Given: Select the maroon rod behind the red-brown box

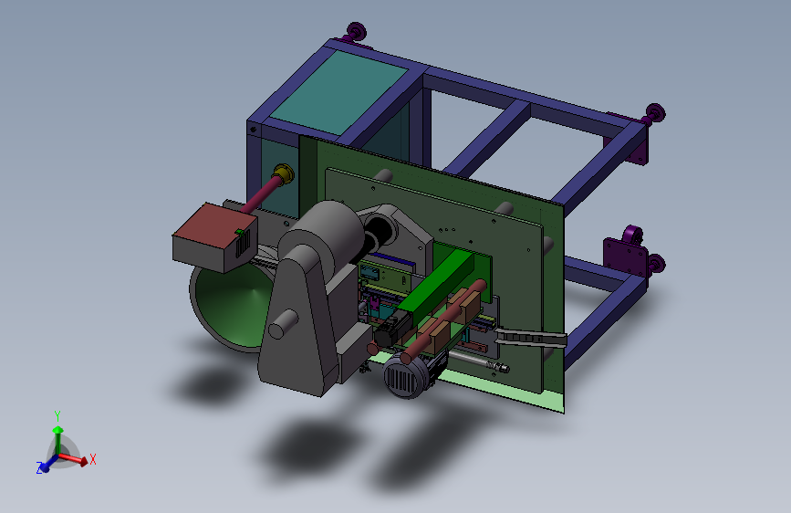Looking at the screenshot, I should pos(261,194).
